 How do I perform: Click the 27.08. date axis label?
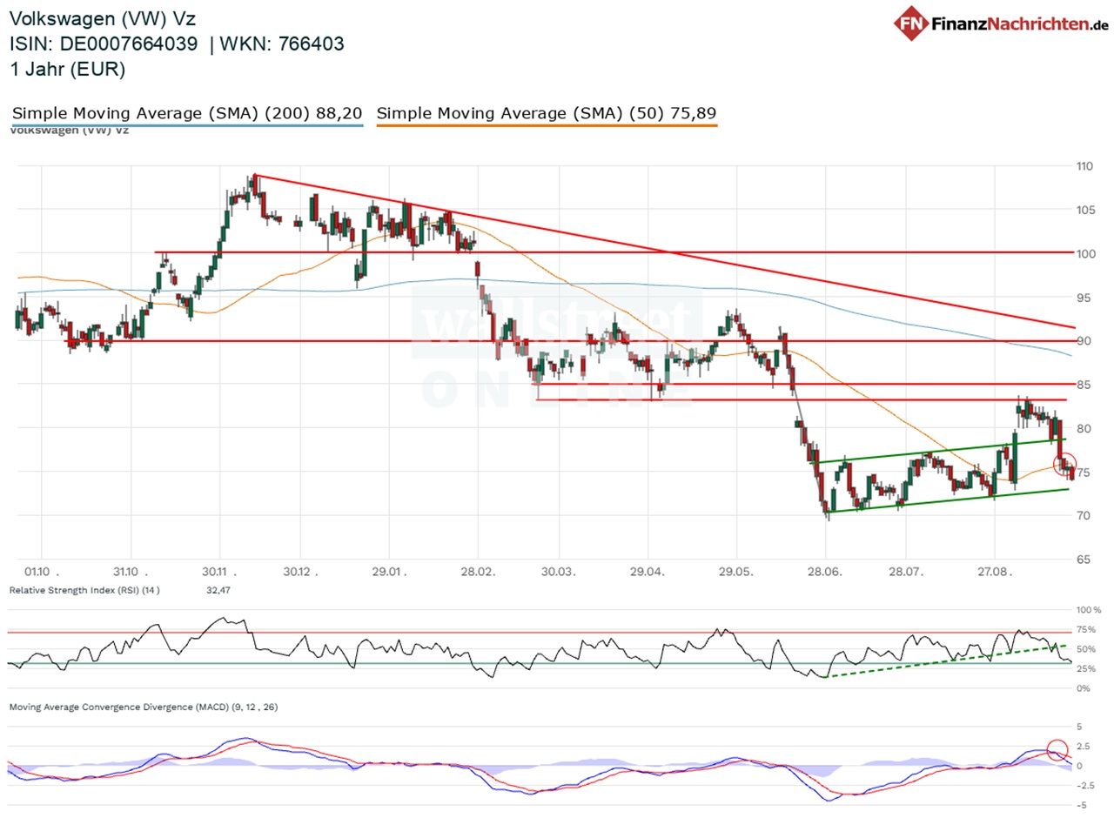[x=993, y=571]
